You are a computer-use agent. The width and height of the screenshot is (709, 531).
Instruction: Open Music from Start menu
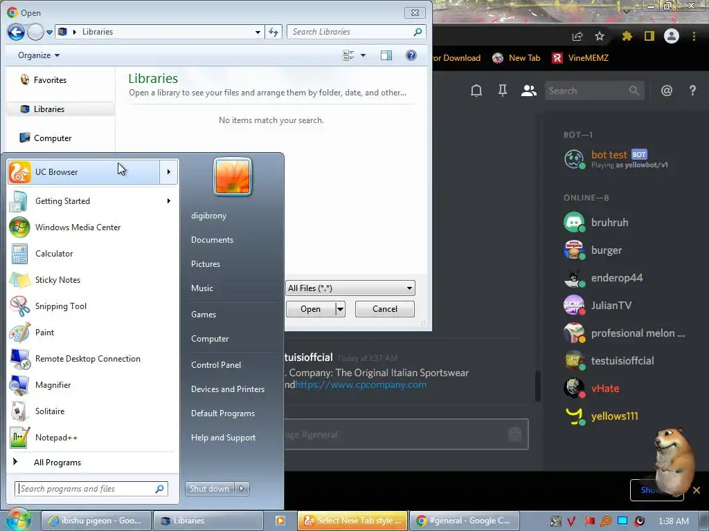(201, 288)
